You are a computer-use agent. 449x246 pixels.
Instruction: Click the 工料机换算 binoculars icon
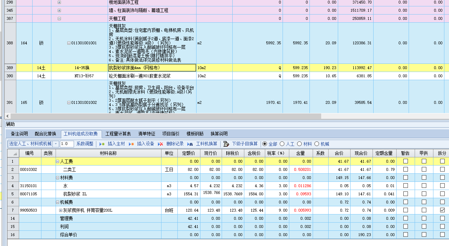tap(190, 144)
